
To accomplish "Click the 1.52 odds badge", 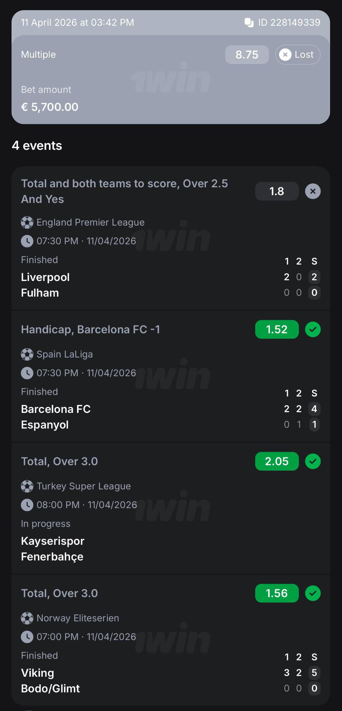I will (x=277, y=330).
